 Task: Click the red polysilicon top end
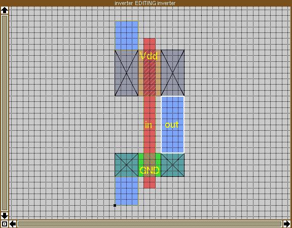tap(150, 44)
